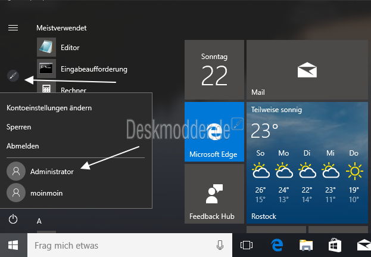This screenshot has height=257, width=371.
Task: Click the Meistverwendet section heading
Action: pos(61,28)
